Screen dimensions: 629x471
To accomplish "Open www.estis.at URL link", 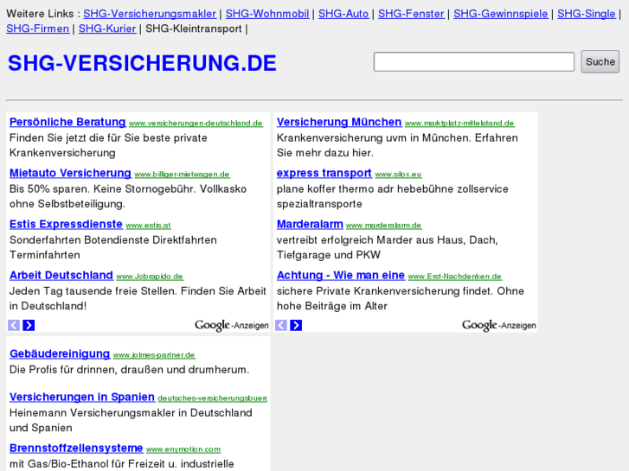I will pyautogui.click(x=149, y=226).
